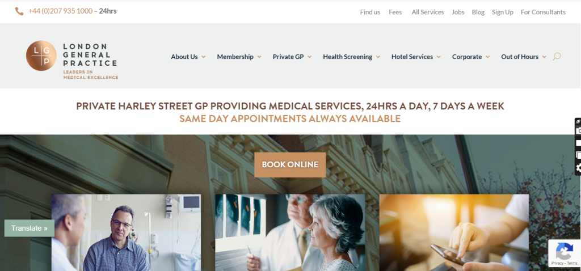This screenshot has height=271, width=581.
Task: Click the LGP round copper logo
Action: pyautogui.click(x=41, y=56)
